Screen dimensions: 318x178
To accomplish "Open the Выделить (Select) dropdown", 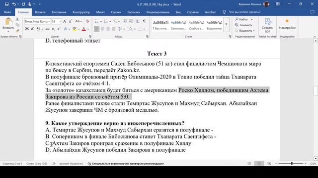I will pyautogui.click(x=245, y=31).
